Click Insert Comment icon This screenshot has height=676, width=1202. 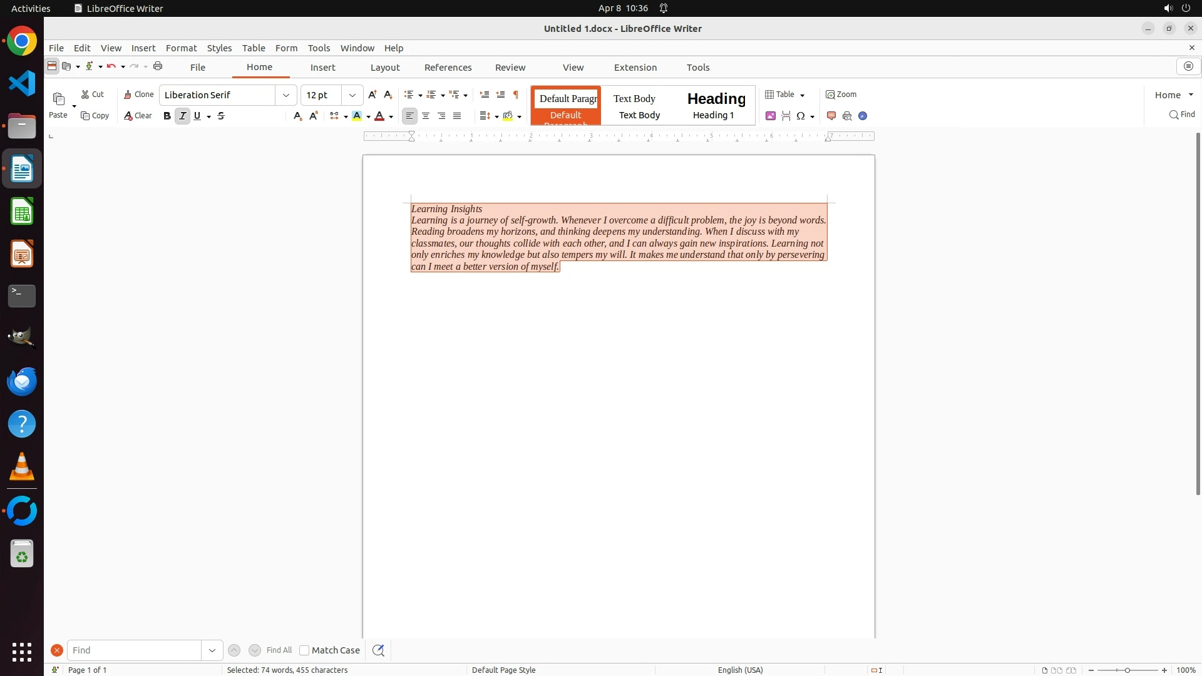[x=831, y=116]
